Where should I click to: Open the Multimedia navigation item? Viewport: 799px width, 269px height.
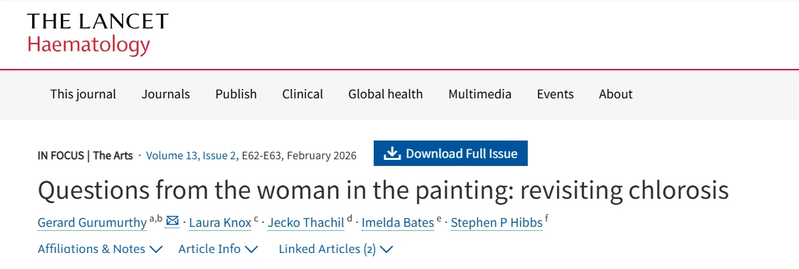(x=480, y=94)
